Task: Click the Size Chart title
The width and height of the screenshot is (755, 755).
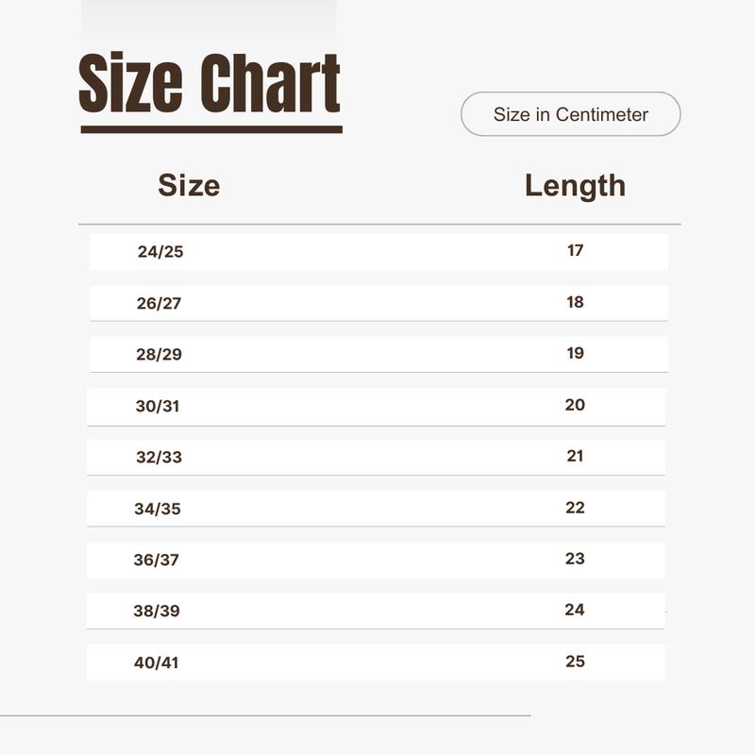Action: (210, 83)
